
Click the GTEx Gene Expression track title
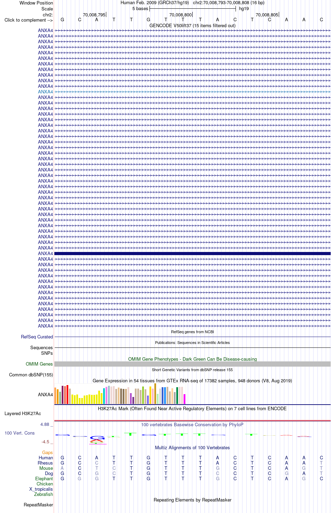tap(192, 381)
